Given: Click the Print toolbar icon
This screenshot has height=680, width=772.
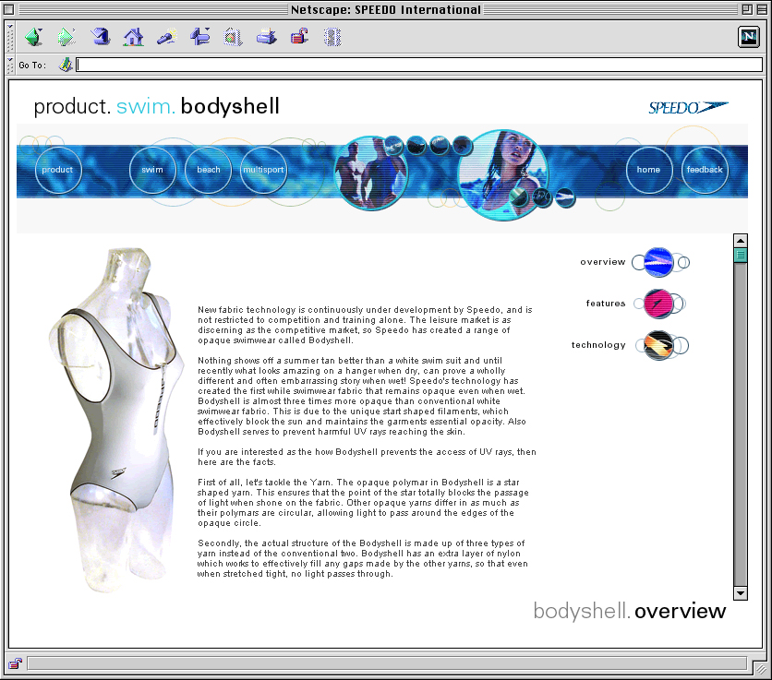Looking at the screenshot, I should pos(266,37).
